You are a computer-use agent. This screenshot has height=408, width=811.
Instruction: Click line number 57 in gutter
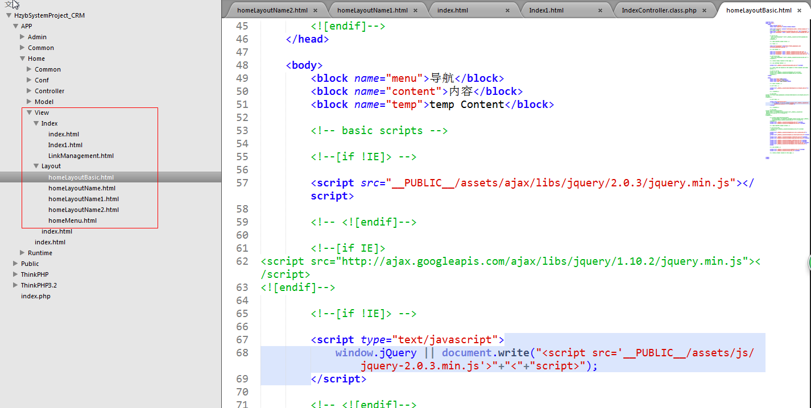pyautogui.click(x=242, y=183)
